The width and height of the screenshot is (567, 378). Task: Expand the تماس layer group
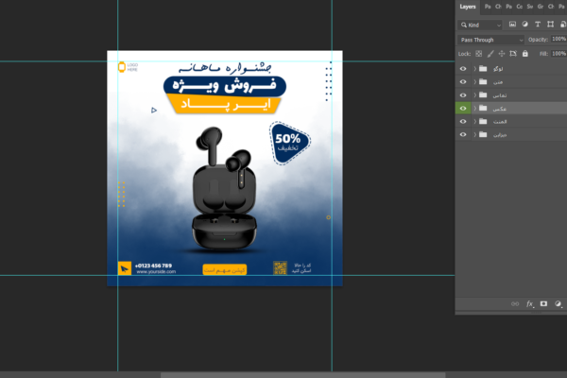474,94
